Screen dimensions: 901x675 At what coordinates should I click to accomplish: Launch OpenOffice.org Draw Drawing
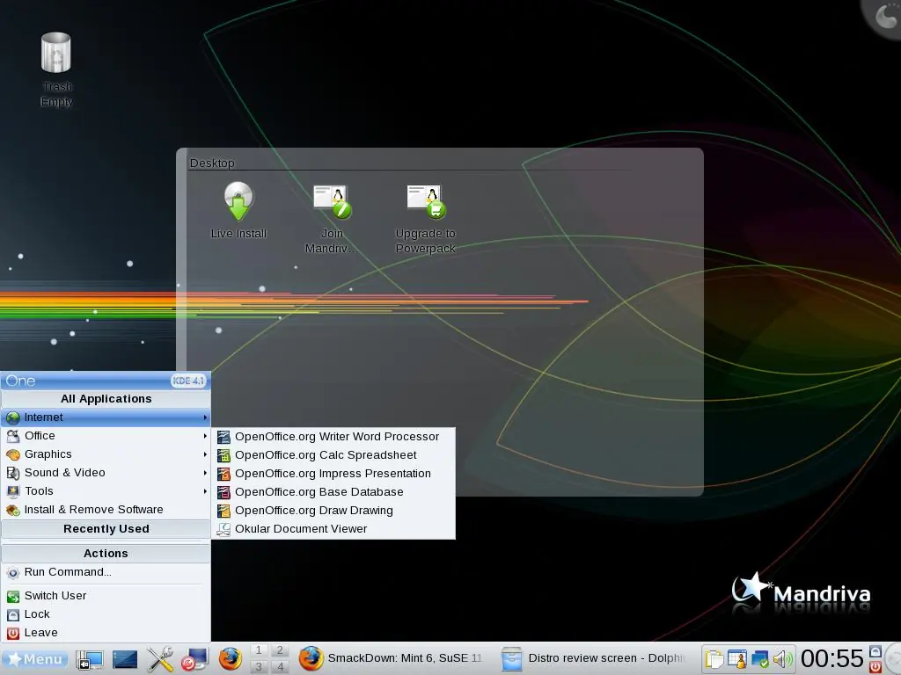pos(333,511)
